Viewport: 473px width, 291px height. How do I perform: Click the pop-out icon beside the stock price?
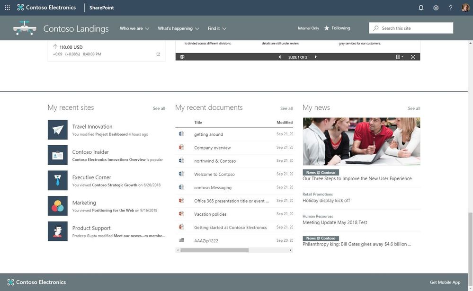coord(158,54)
